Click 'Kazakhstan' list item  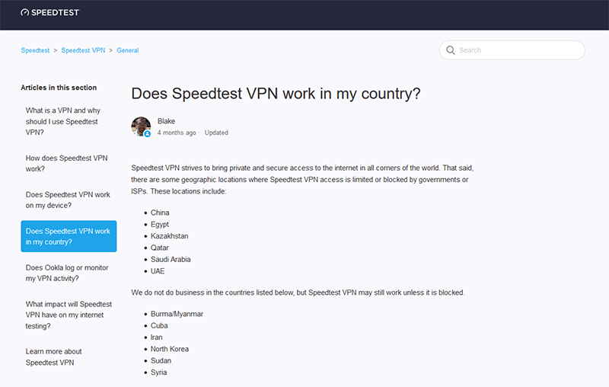[169, 236]
